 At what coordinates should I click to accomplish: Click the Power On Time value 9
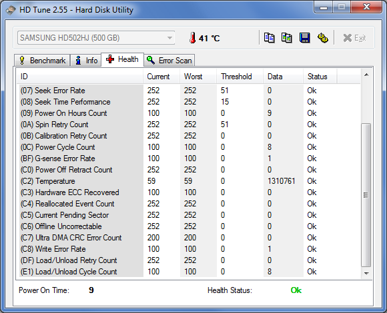[91, 290]
